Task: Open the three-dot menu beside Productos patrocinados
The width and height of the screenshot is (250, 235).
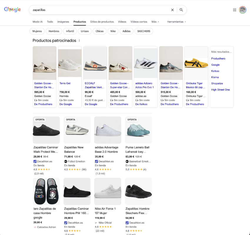Action: pos(79,41)
